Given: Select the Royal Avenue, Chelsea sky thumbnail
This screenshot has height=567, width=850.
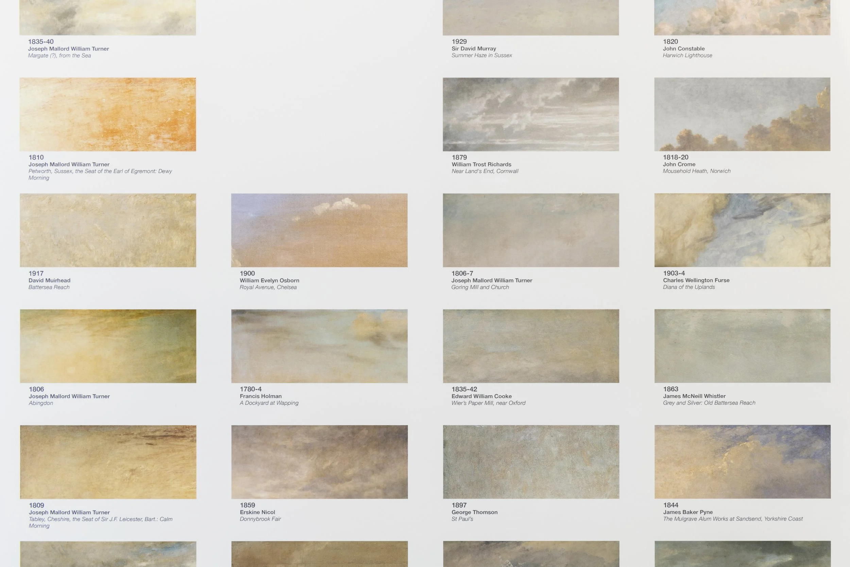Looking at the screenshot, I should click(x=320, y=230).
